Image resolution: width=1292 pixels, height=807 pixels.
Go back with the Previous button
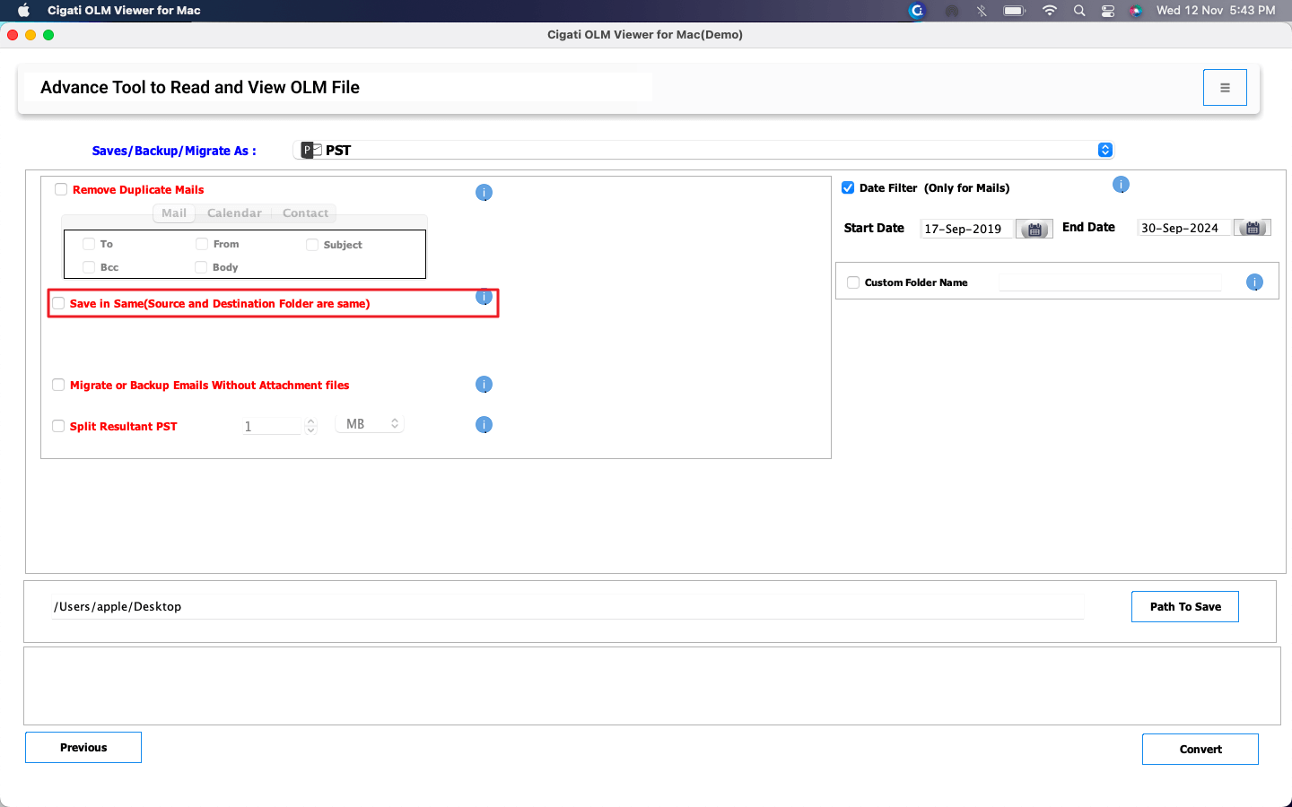tap(83, 748)
